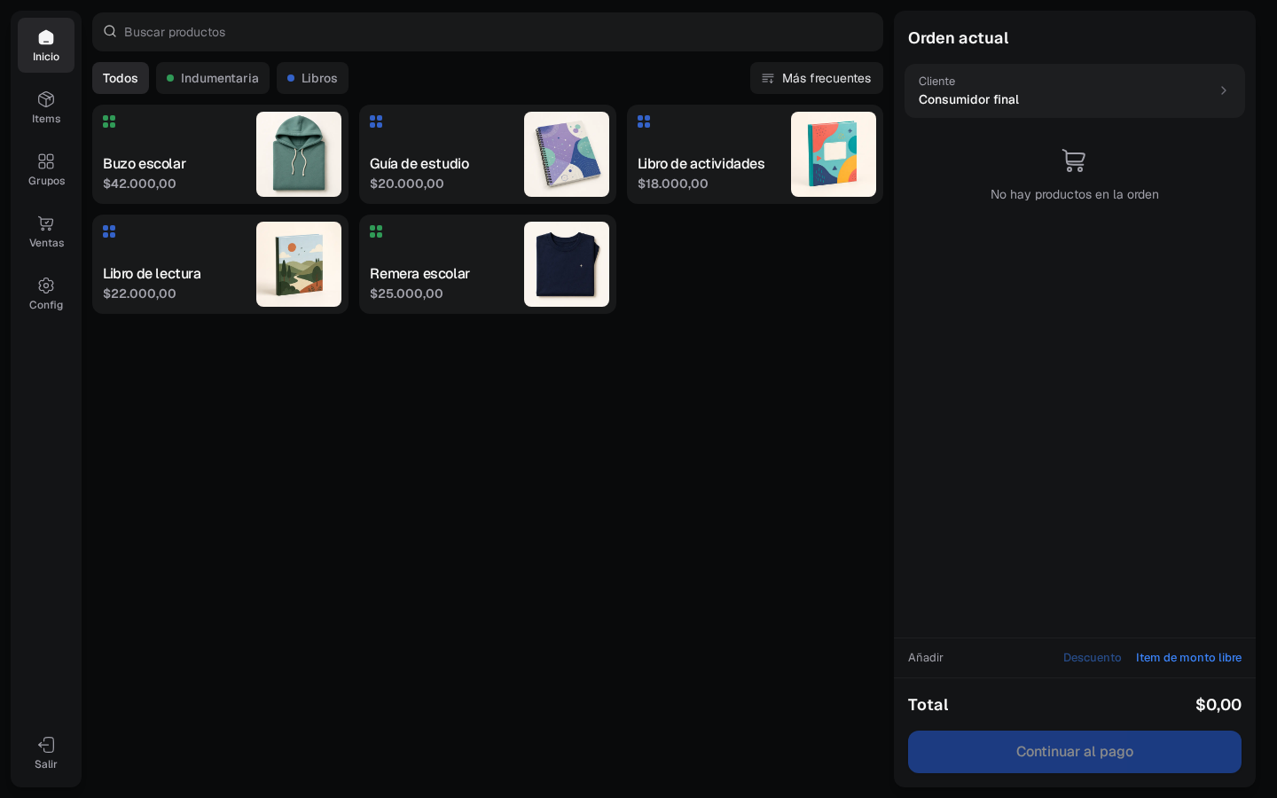Filter products by Libros

pyautogui.click(x=312, y=78)
